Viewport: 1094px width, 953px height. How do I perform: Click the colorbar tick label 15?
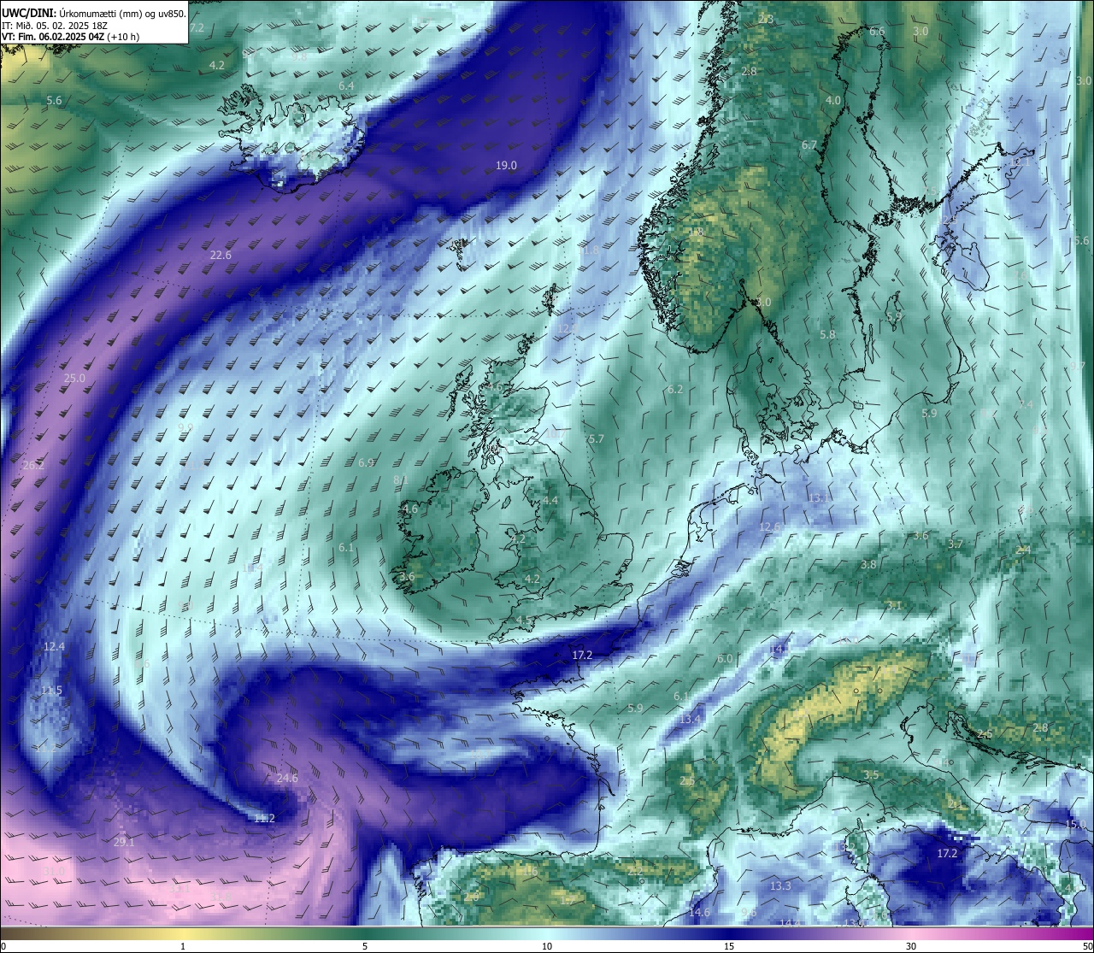(x=729, y=945)
